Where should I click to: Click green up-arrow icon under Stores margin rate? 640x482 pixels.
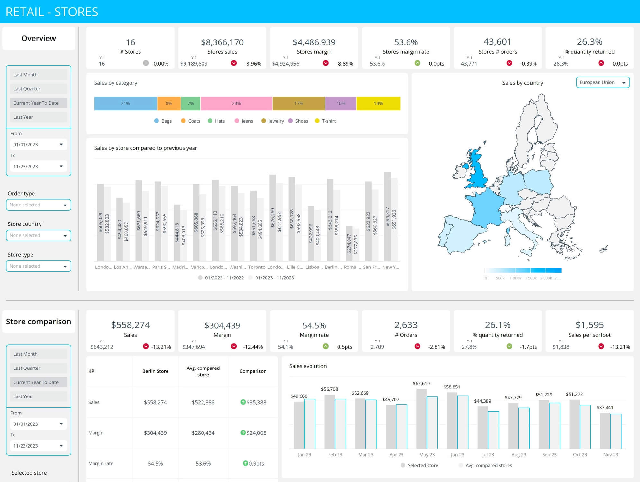(x=417, y=63)
